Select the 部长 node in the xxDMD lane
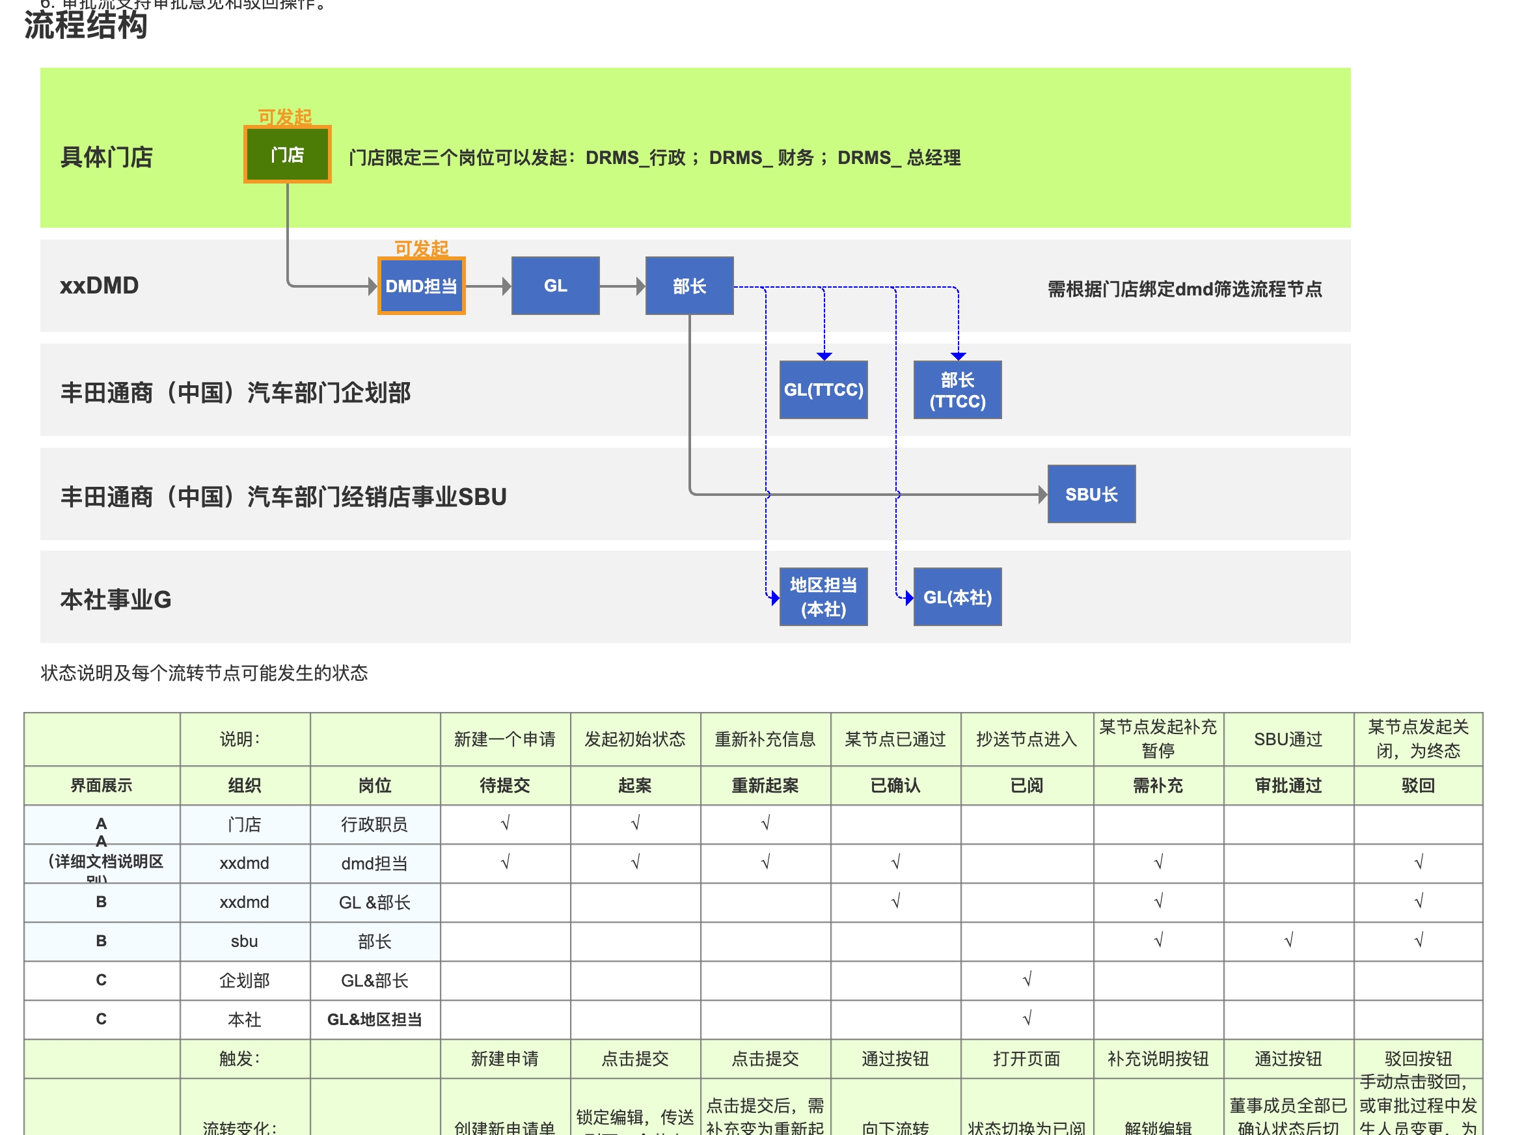Viewport: 1524px width, 1135px height. [689, 286]
